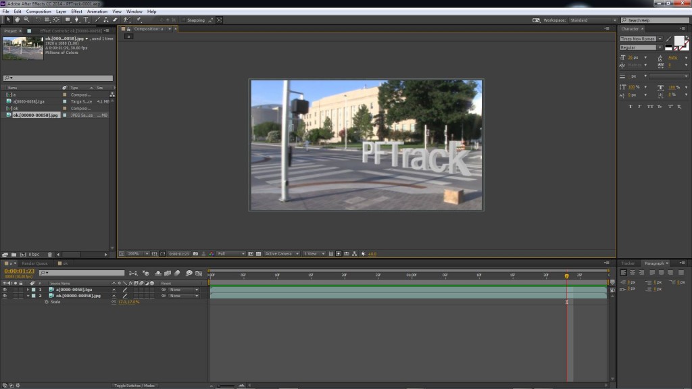This screenshot has height=389, width=692.
Task: Open the Animation menu
Action: 97,11
